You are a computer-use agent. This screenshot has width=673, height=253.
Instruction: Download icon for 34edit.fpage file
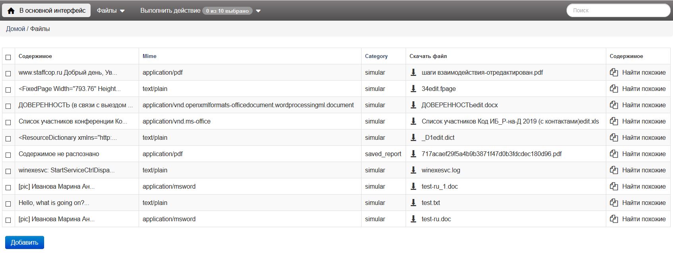413,89
